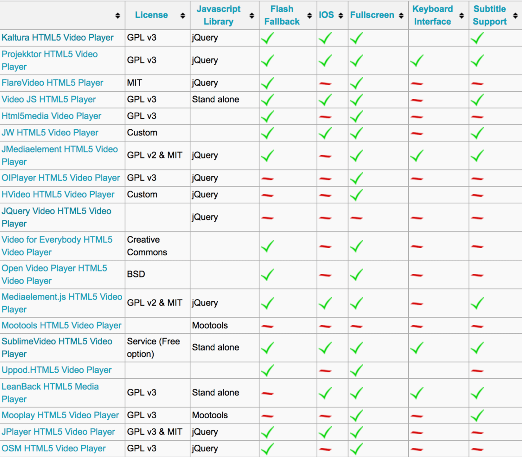The width and height of the screenshot is (522, 457).
Task: Open JQuery Video HTML5 Video Player link
Action: (x=56, y=217)
